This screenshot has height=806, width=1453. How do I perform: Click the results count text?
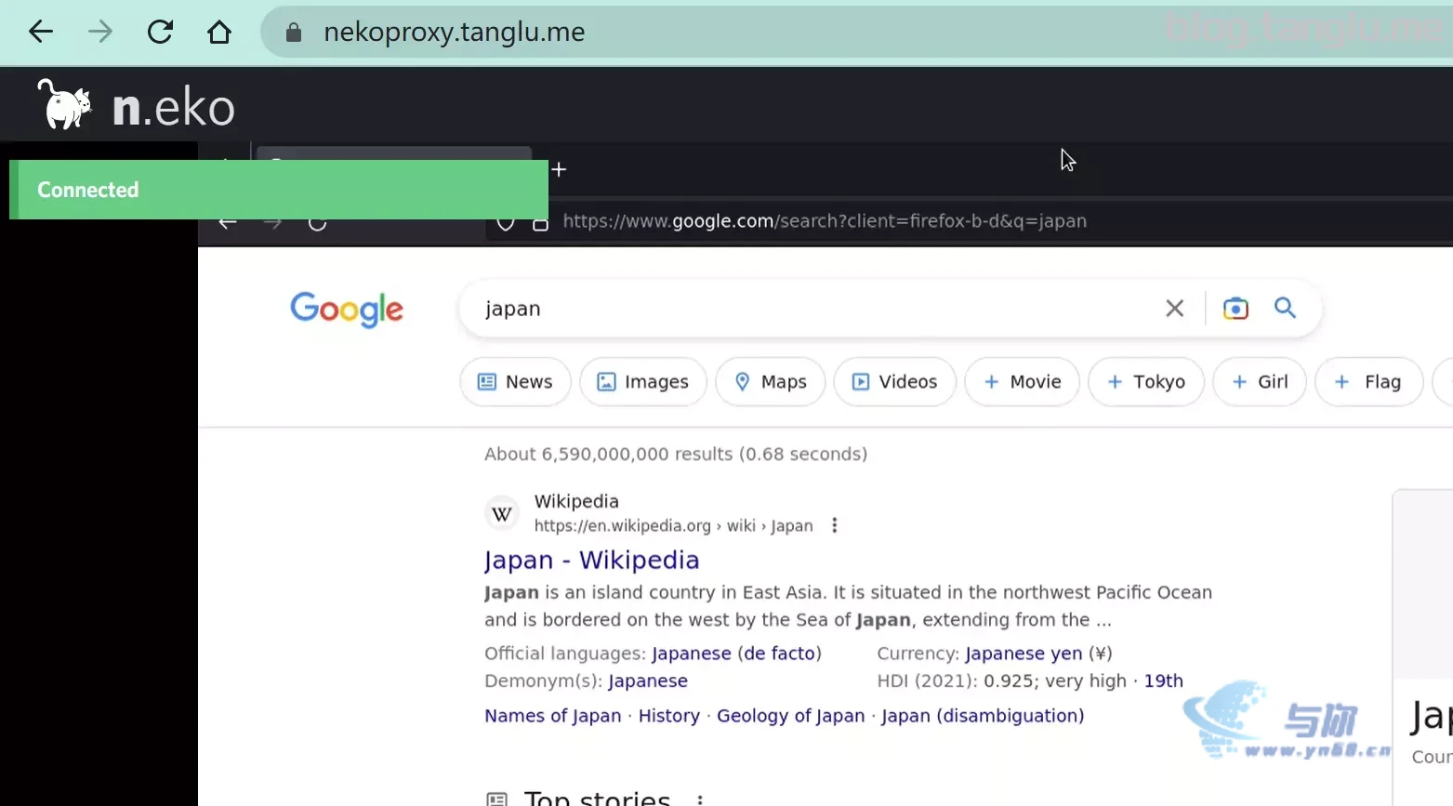pyautogui.click(x=676, y=455)
